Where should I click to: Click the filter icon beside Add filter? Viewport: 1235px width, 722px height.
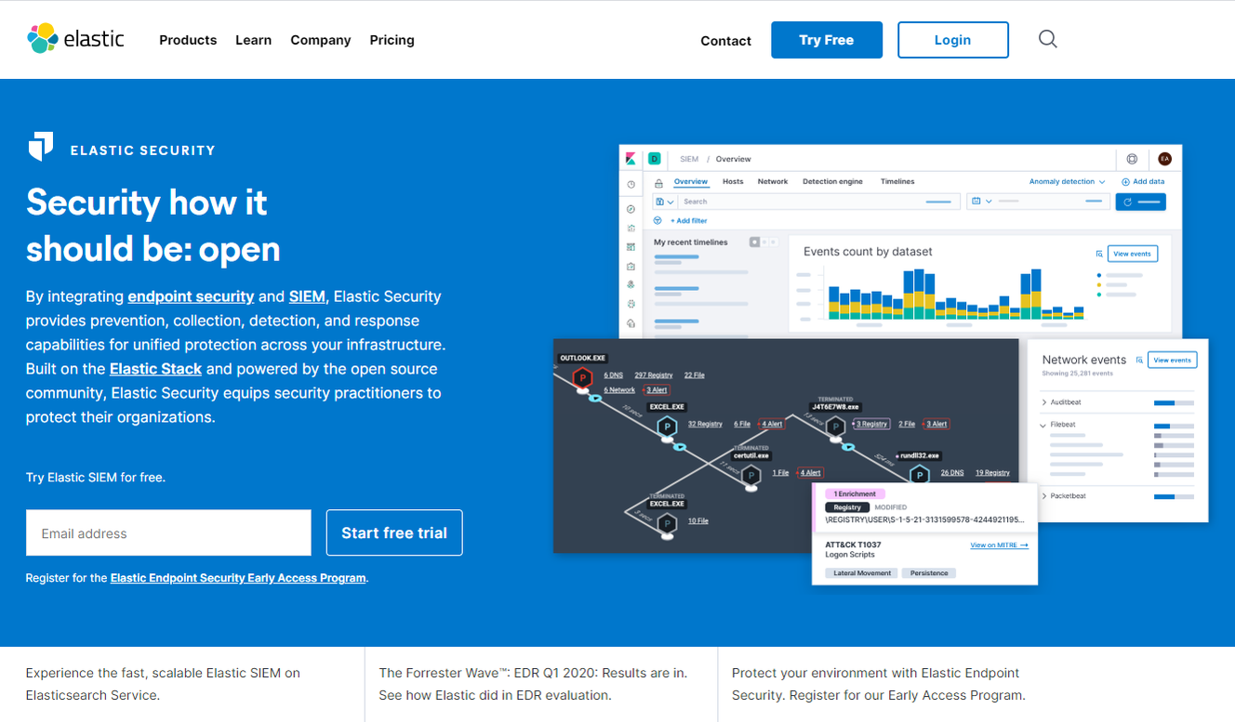[657, 221]
